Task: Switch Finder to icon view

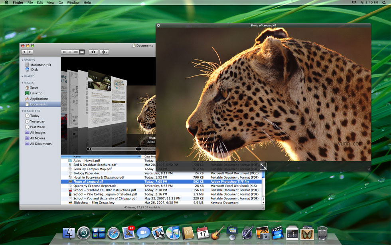Action: pos(64,52)
